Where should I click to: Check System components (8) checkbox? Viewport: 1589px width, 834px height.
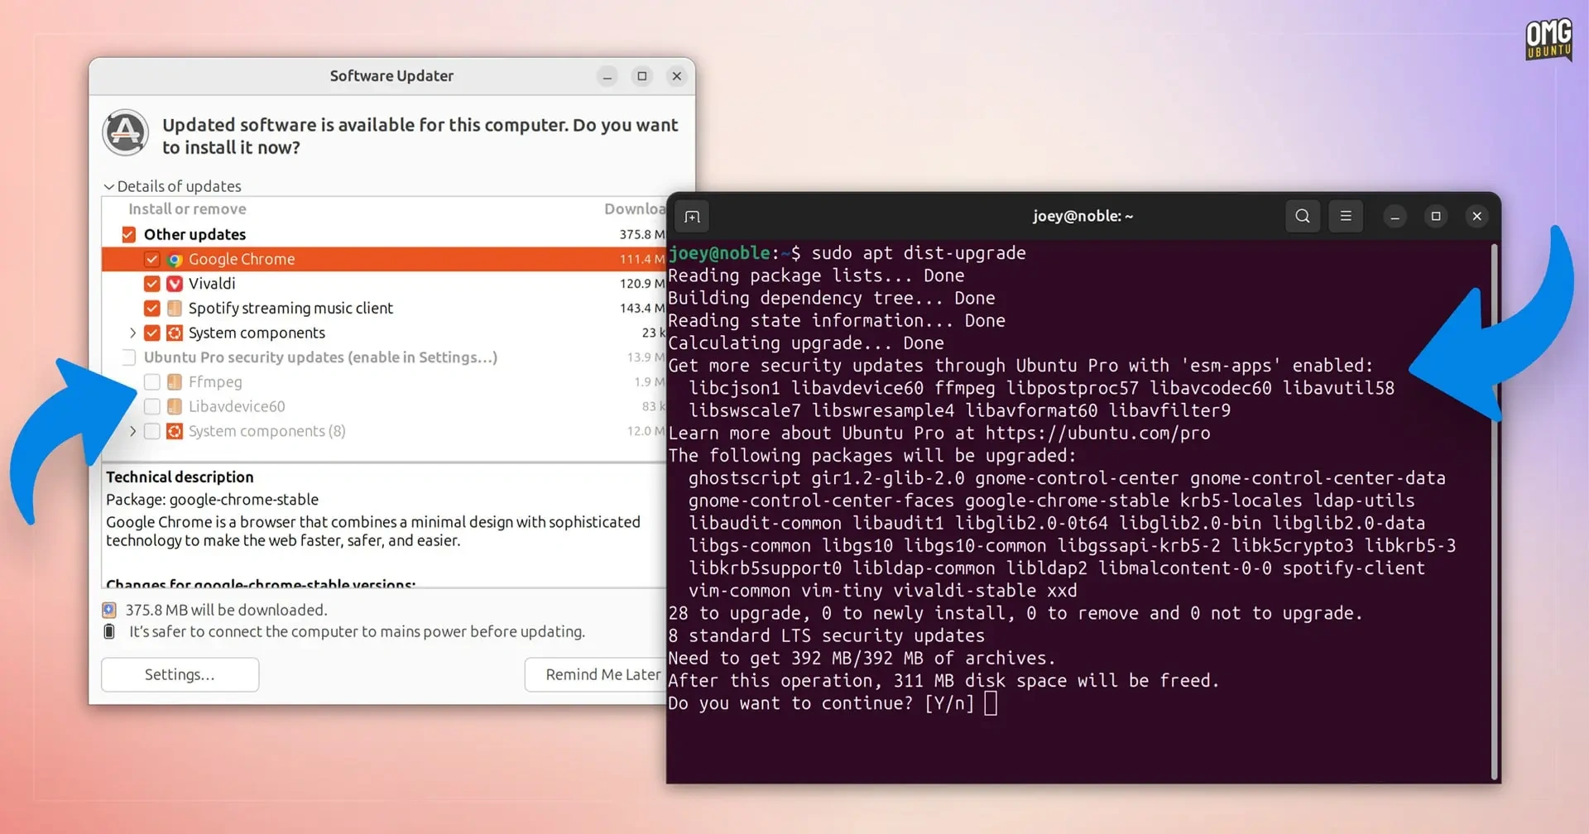point(151,432)
